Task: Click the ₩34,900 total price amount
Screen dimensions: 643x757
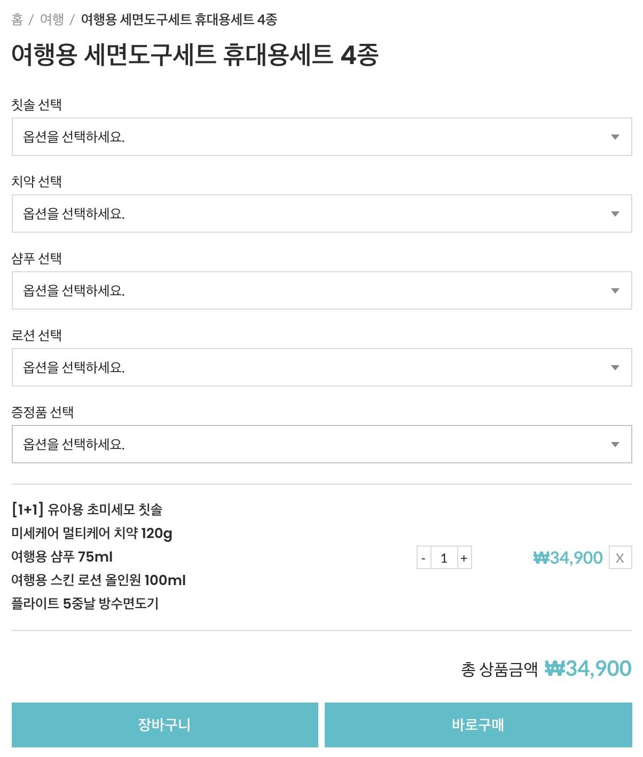Action: coord(588,668)
